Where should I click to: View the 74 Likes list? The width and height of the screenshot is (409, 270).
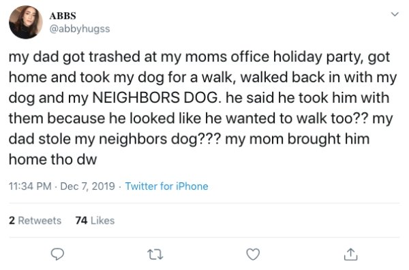point(95,220)
